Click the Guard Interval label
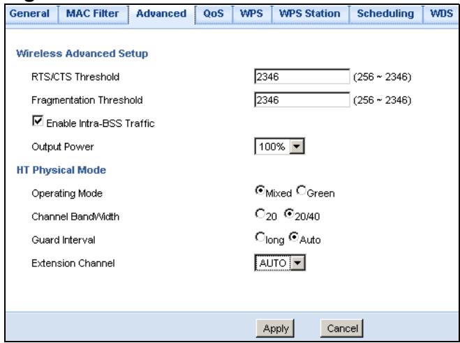 (64, 241)
